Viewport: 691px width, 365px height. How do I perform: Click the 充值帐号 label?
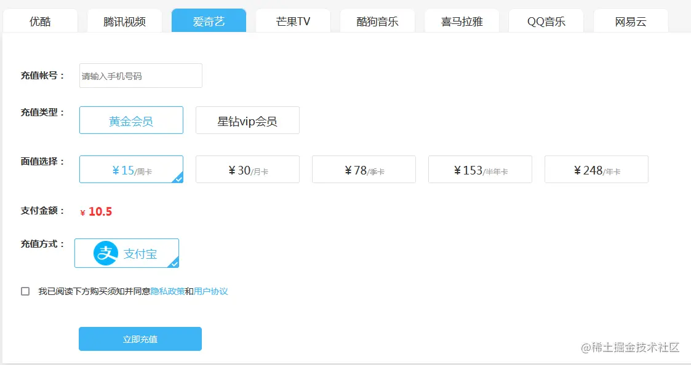click(42, 76)
